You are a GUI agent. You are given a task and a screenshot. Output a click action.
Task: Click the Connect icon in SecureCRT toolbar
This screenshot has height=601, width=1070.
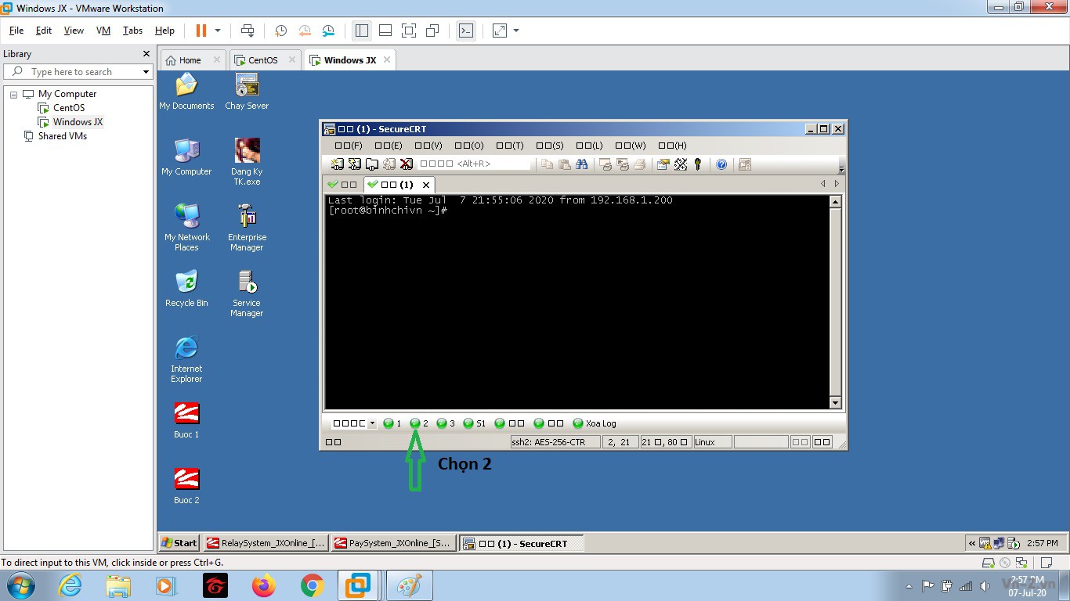(338, 164)
